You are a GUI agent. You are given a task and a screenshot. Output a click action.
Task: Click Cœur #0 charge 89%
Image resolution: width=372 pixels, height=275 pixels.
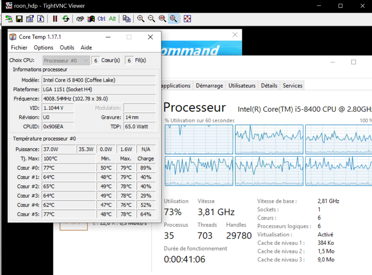146,168
